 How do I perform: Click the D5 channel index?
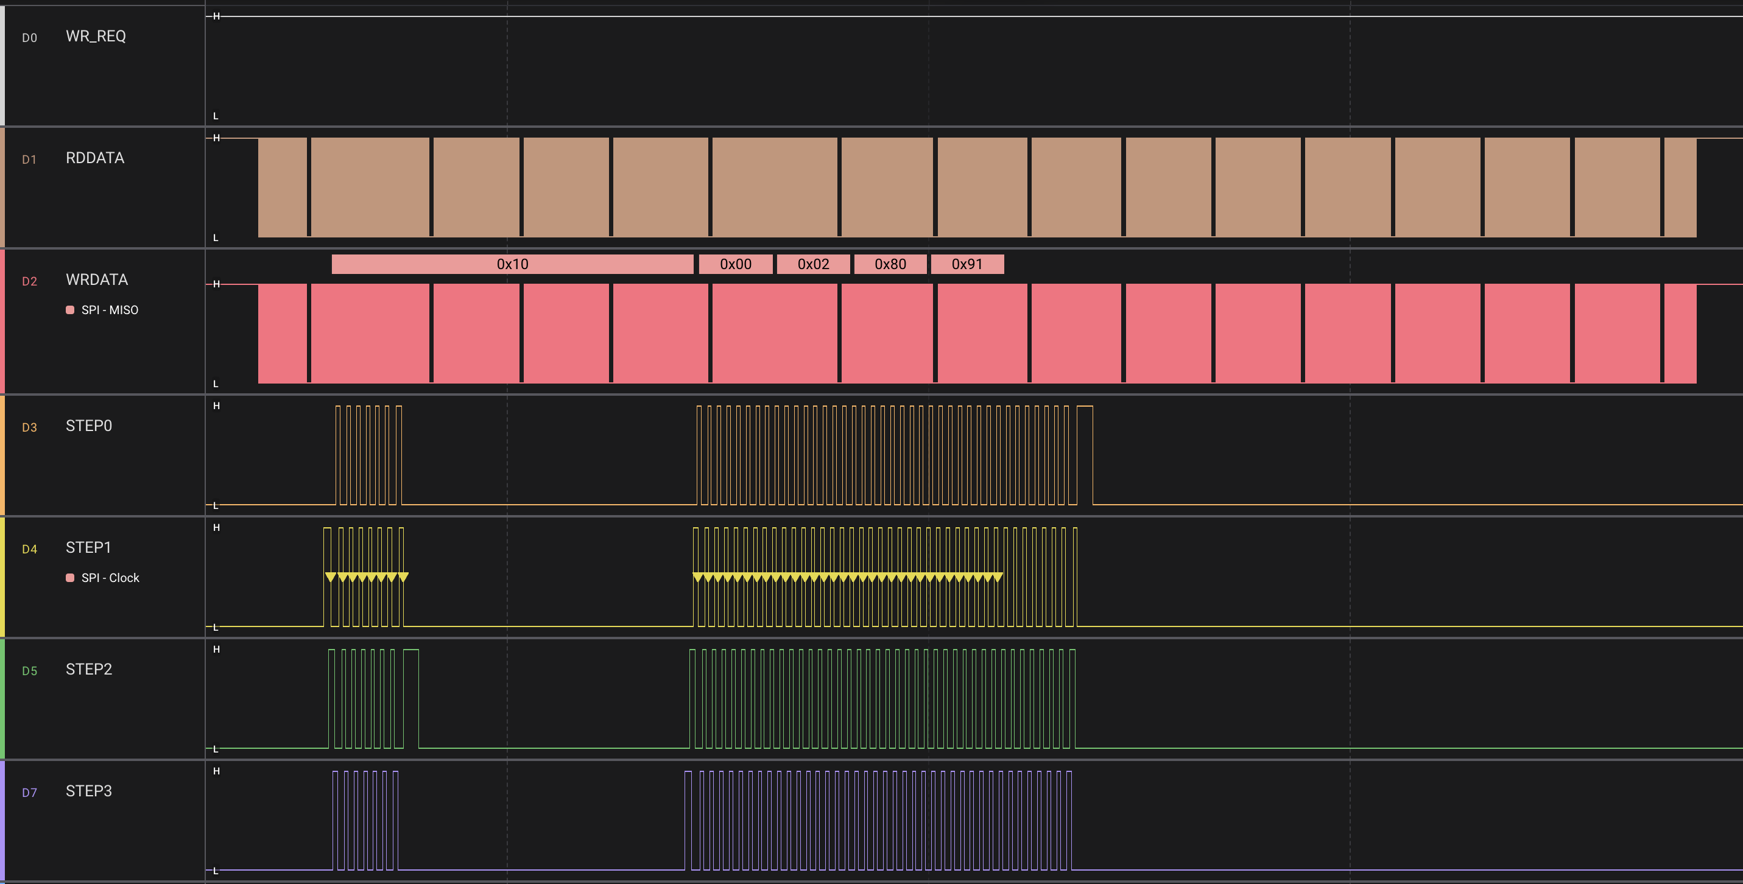[29, 671]
